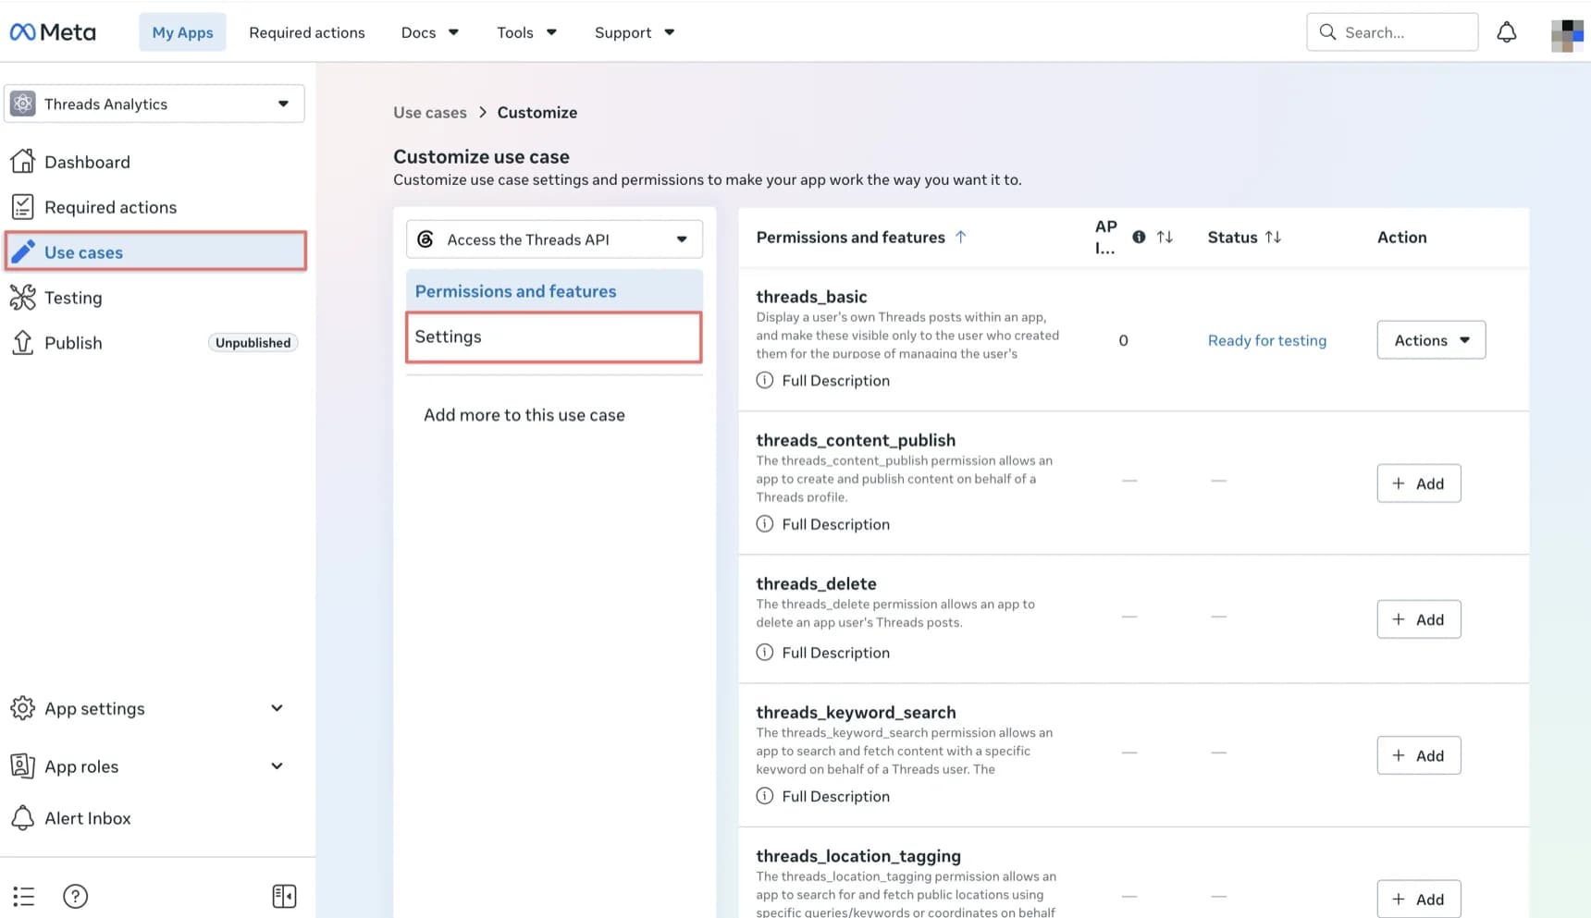Screen dimensions: 1591x918
Task: Click the threads_location_tagging permission name
Action: tap(858, 856)
